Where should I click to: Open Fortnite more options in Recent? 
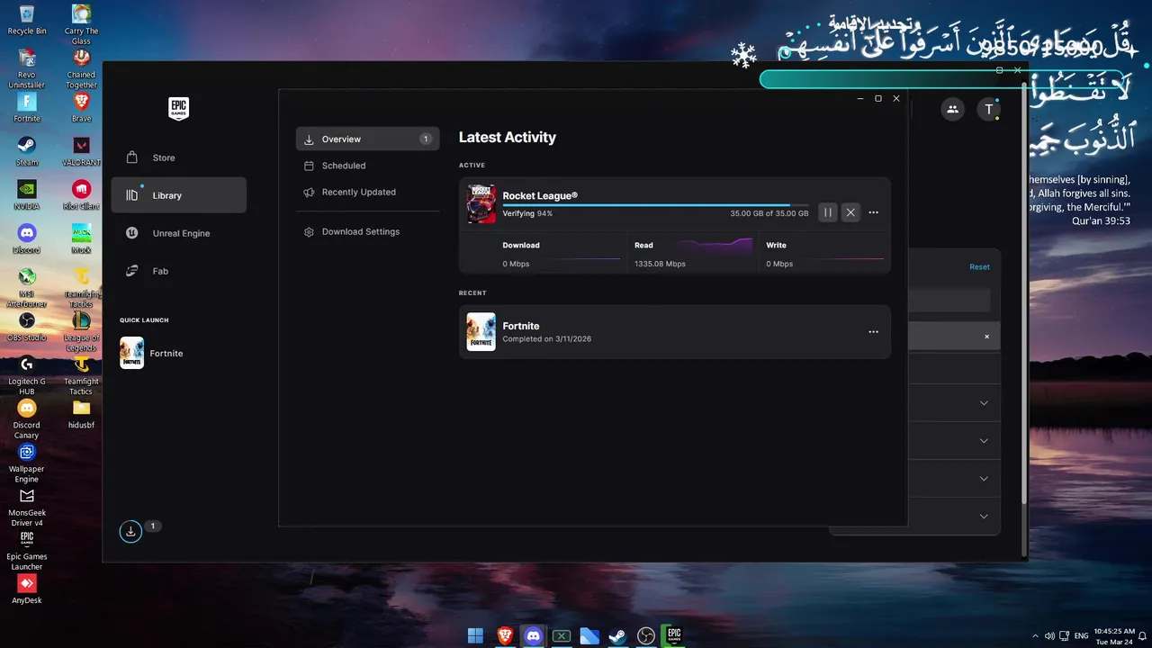pos(873,332)
